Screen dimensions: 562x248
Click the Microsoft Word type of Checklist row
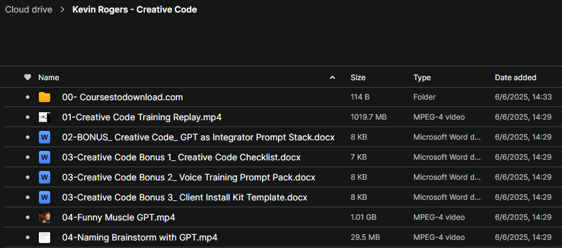pyautogui.click(x=447, y=157)
